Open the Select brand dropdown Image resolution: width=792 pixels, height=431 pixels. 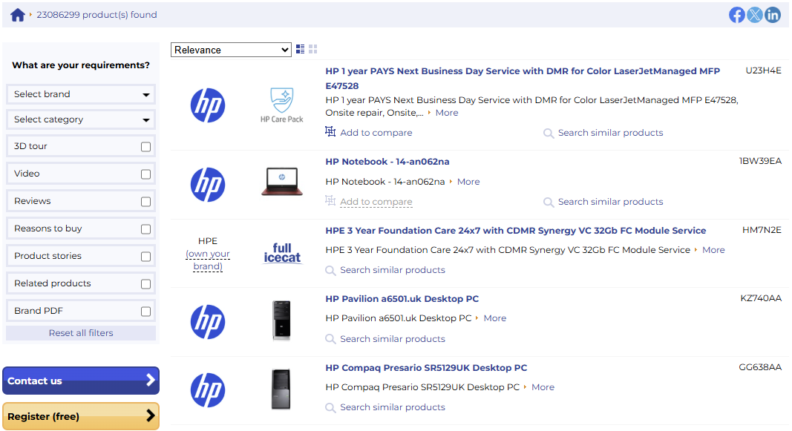(x=81, y=94)
